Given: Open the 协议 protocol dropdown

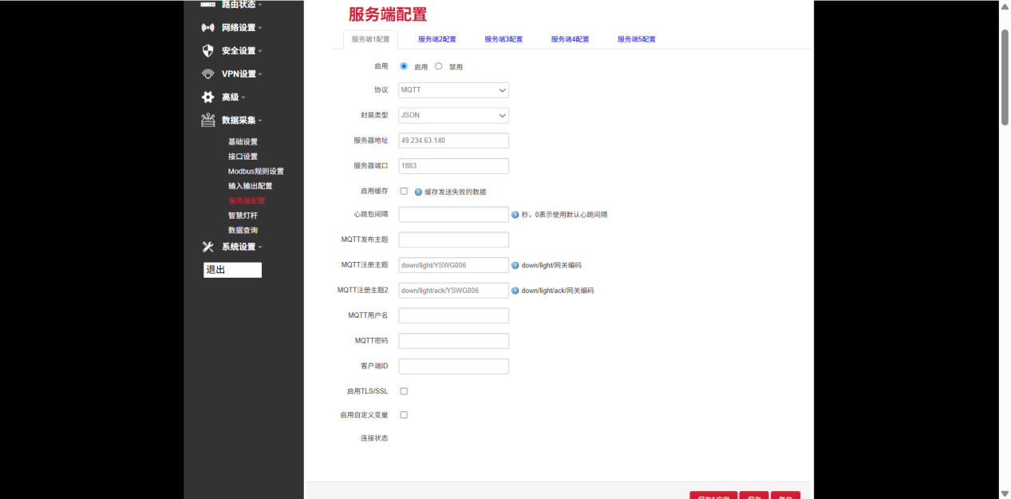Looking at the screenshot, I should point(453,89).
